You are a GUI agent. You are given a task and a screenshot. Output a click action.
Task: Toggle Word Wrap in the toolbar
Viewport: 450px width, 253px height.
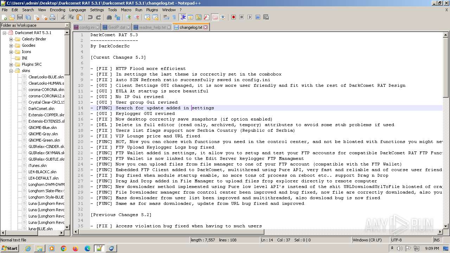166,17
